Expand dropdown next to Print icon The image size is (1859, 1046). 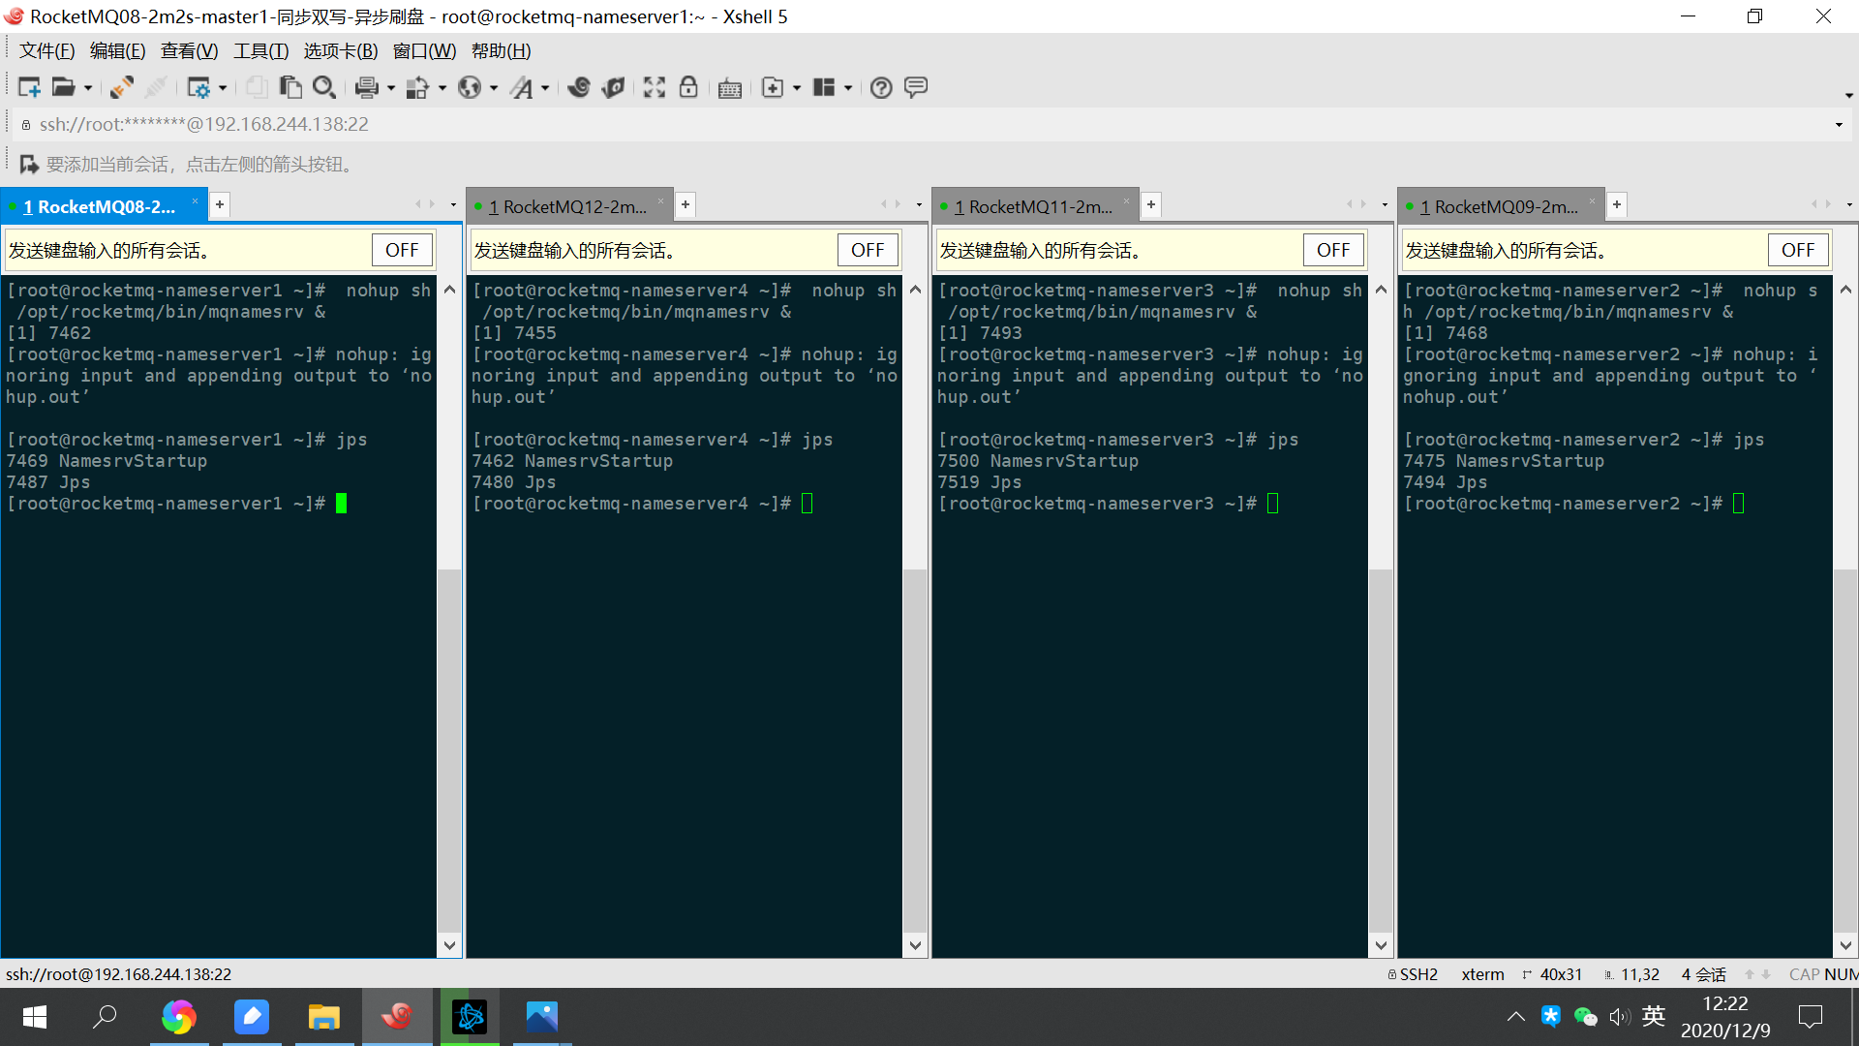coord(391,88)
